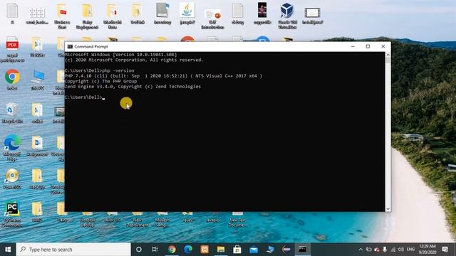
Task: Click Command Prompt scrollbar down arrow
Action: click(388, 208)
